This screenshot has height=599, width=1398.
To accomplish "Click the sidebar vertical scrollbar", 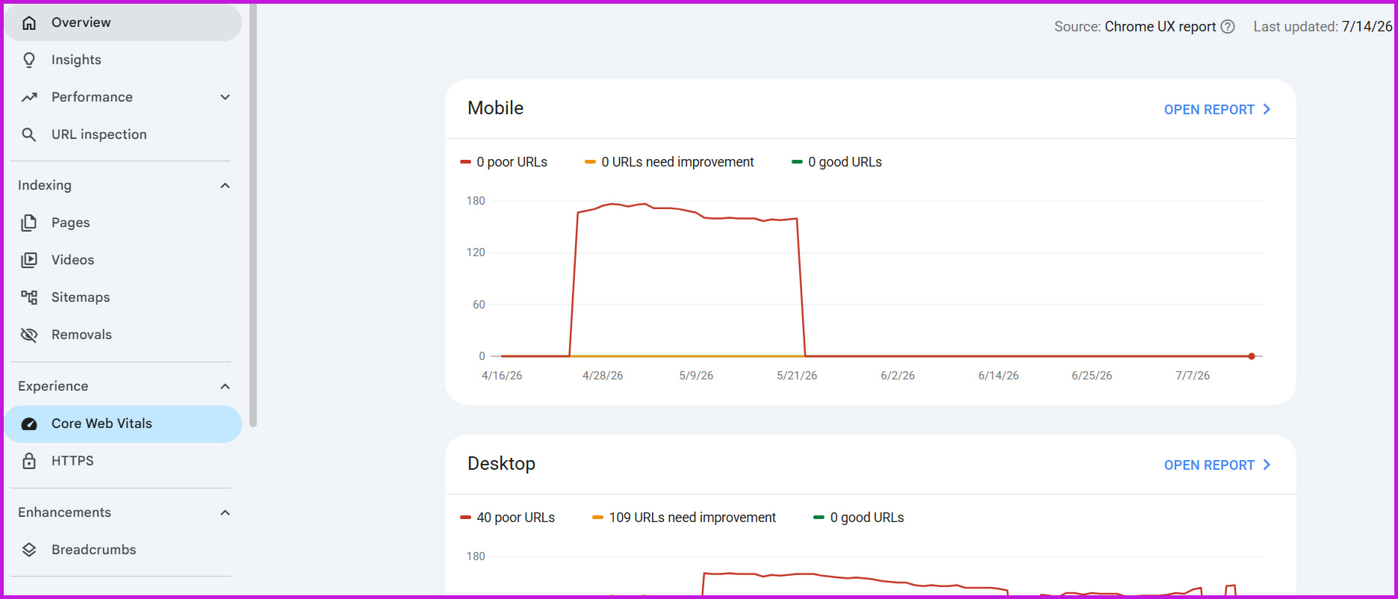I will [253, 215].
